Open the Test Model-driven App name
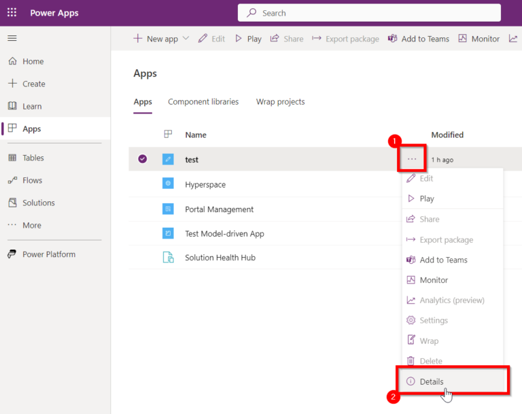Screen dimensions: 522x414 [x=224, y=233]
